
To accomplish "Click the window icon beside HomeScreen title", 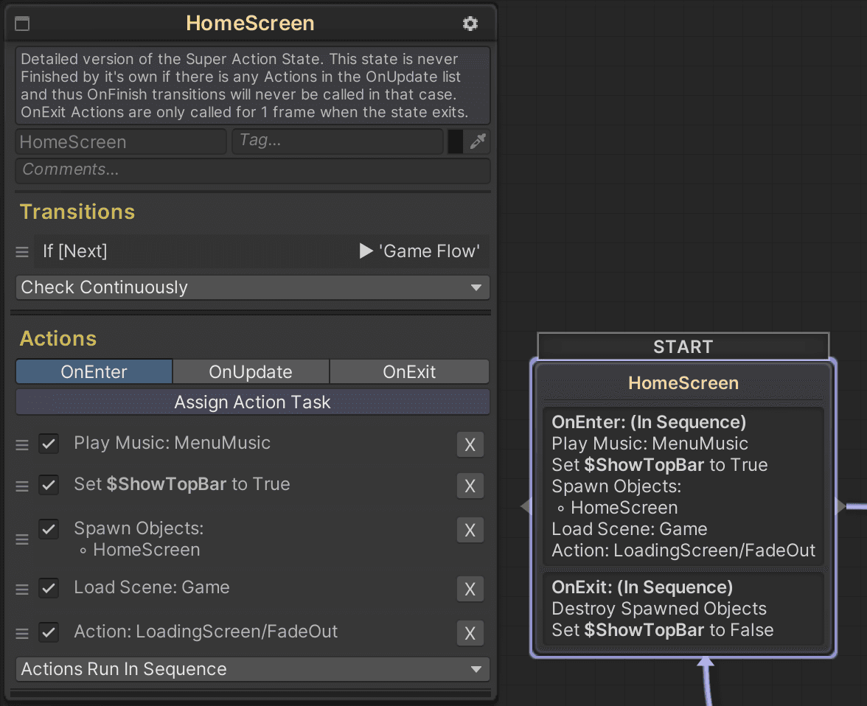I will [22, 24].
